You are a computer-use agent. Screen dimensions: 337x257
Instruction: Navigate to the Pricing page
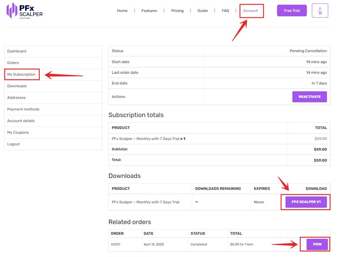click(x=177, y=11)
